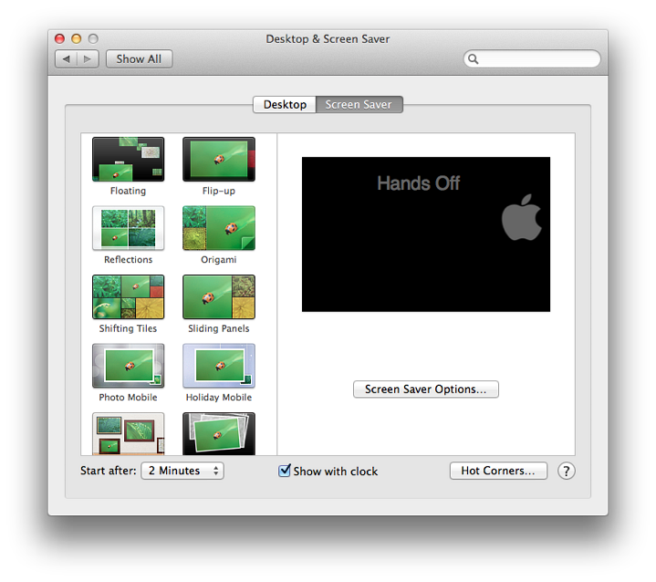
Task: Minimize window with yellow button
Action: click(76, 39)
